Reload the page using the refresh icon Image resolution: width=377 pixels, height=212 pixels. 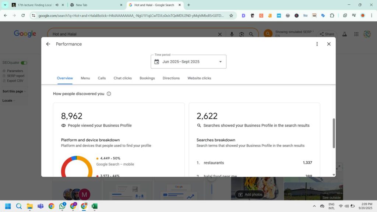(x=23, y=15)
